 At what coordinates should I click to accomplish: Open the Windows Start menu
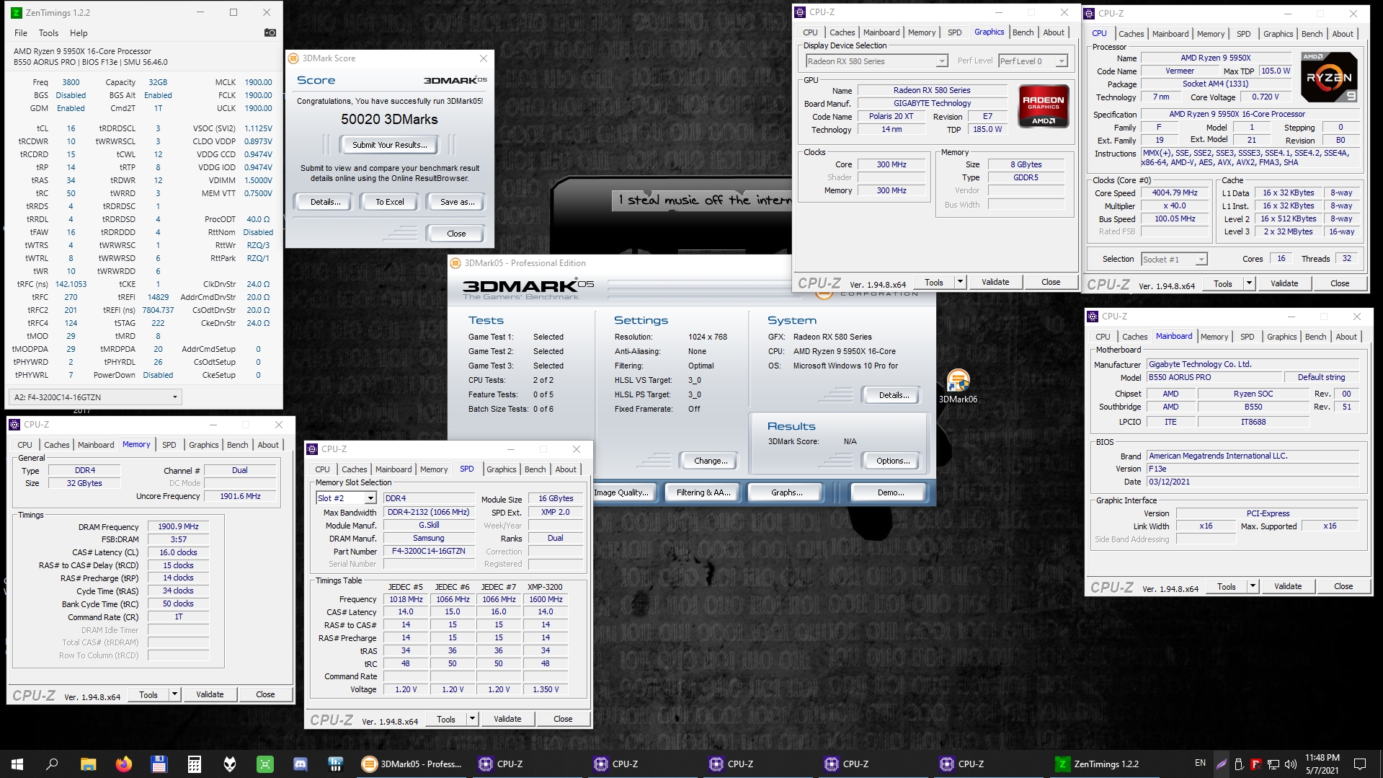(x=17, y=764)
